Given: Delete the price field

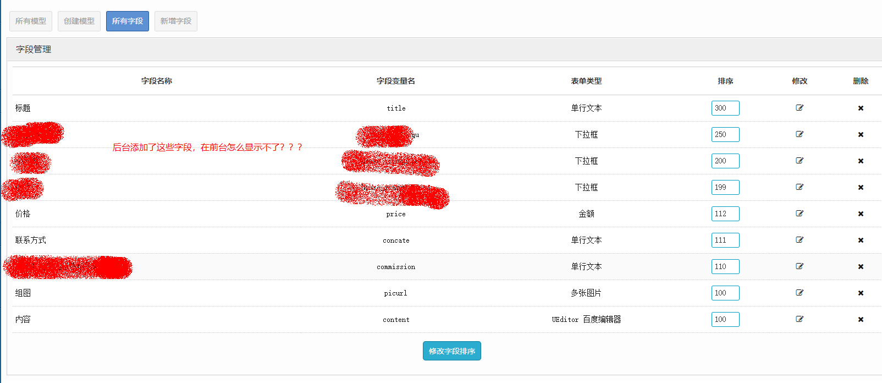Looking at the screenshot, I should (861, 214).
